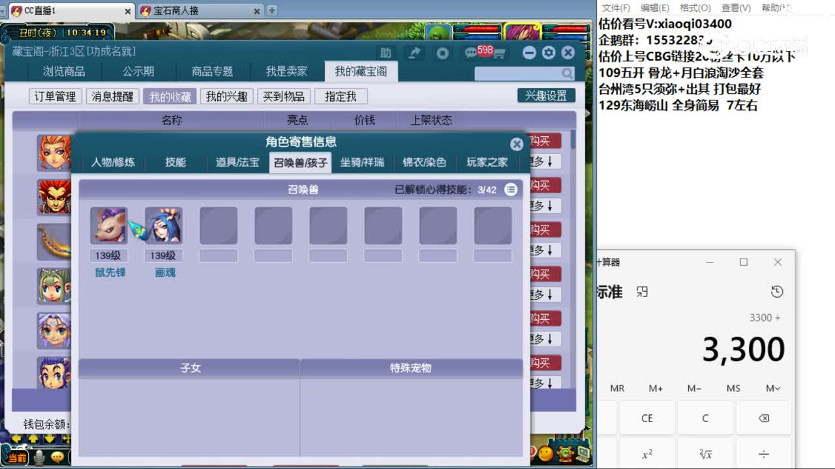This screenshot has width=835, height=469.
Task: Click the list icon beside 已解锁心得技能 3/42
Action: point(510,189)
